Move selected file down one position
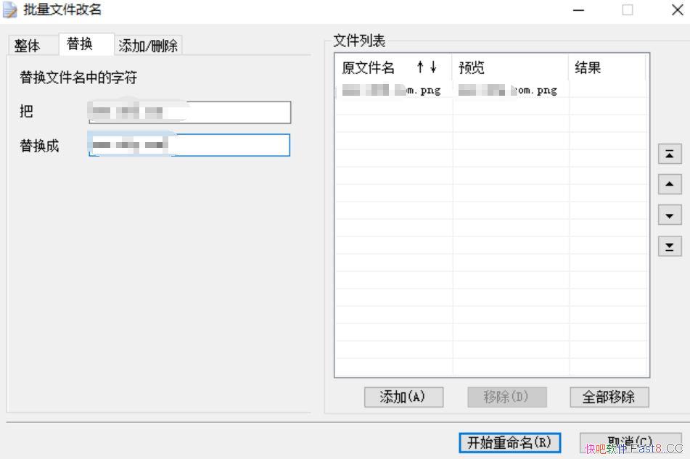 669,216
